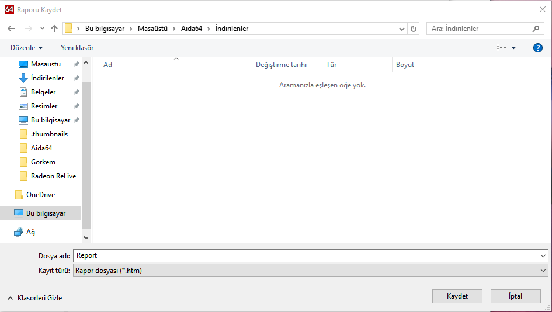Open Resimler in the sidebar
This screenshot has height=312, width=552.
pyautogui.click(x=44, y=106)
